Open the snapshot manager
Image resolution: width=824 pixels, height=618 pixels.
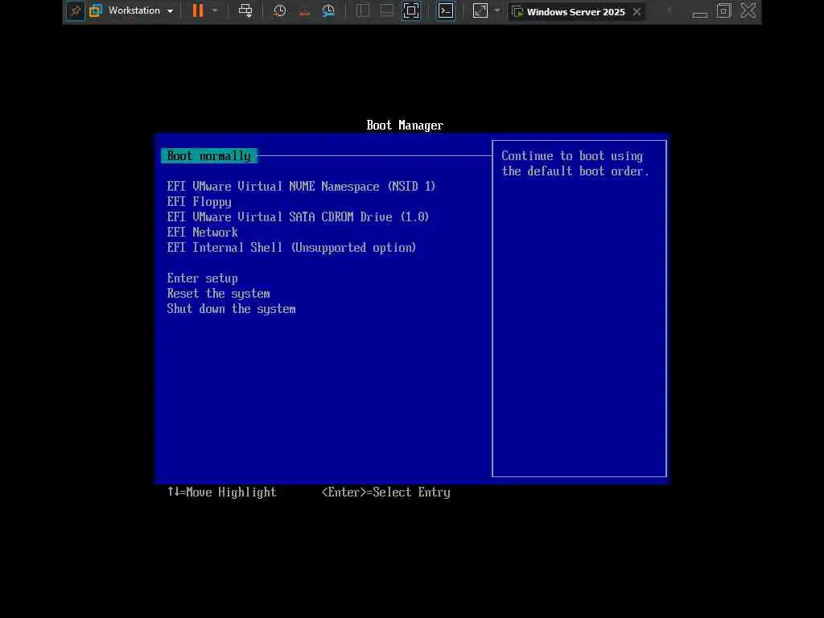click(x=328, y=11)
